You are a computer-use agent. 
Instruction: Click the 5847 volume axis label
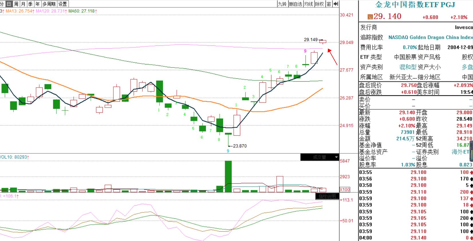pos(345,161)
